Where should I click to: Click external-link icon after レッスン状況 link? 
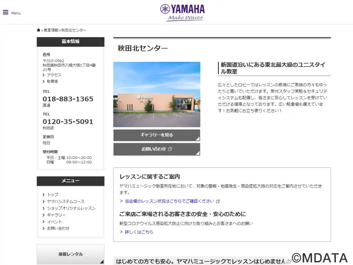[x=218, y=201]
